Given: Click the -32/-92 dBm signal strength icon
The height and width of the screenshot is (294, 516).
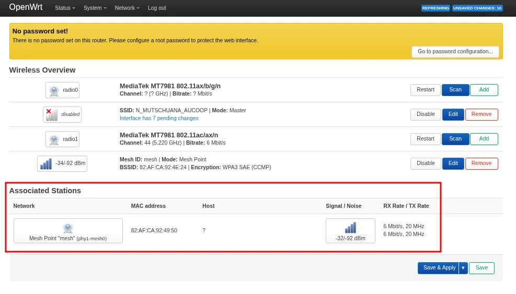Looking at the screenshot, I should click(x=350, y=228).
